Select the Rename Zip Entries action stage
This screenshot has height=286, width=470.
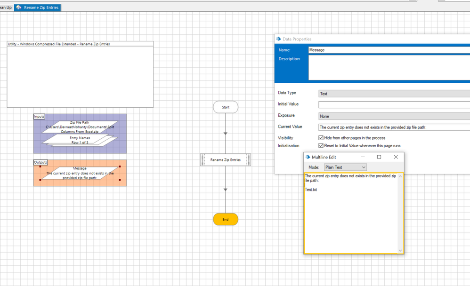pos(225,160)
